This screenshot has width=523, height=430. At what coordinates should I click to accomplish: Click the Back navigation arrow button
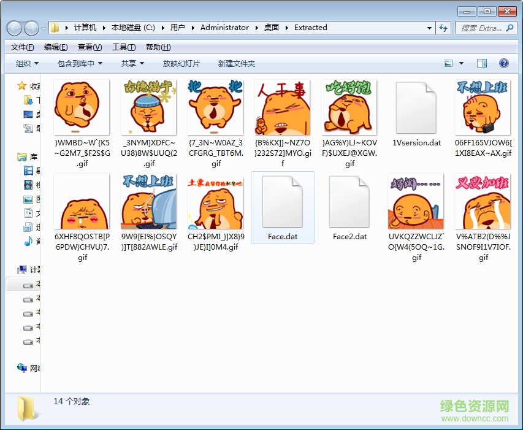[15, 28]
